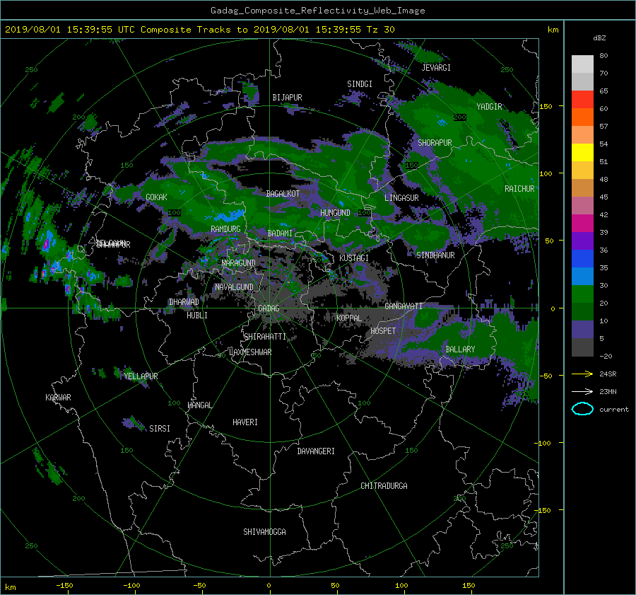Viewport: 636px width, 595px height.
Task: Click the HUNGUND label
Action: (335, 212)
